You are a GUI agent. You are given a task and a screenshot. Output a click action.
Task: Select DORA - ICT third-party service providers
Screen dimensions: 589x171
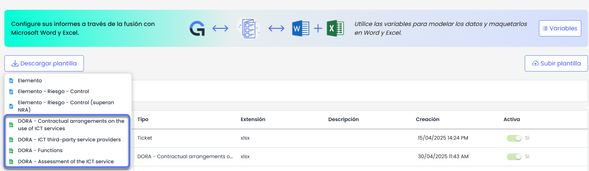[x=69, y=140]
